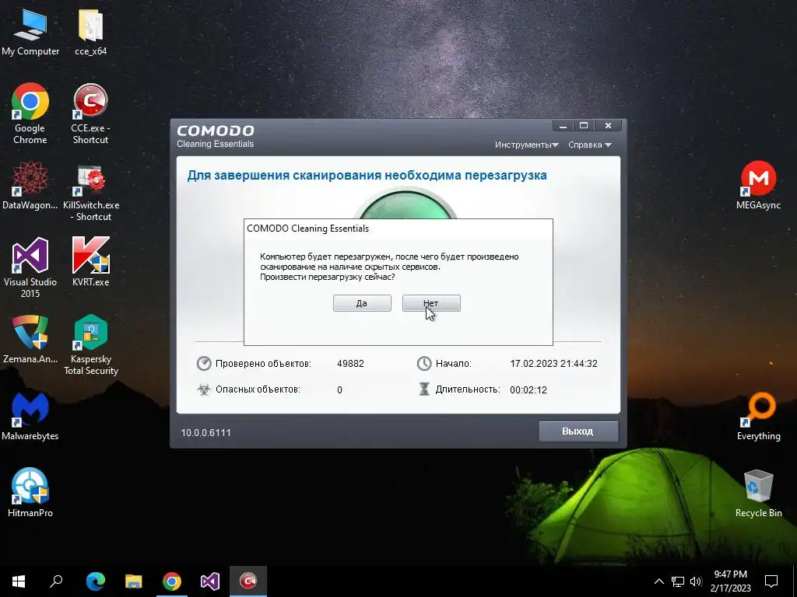The image size is (797, 597).
Task: Open the Инструменты menu
Action: pyautogui.click(x=527, y=145)
